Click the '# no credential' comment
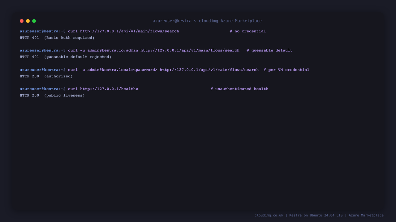The width and height of the screenshot is (396, 222). tap(248, 31)
